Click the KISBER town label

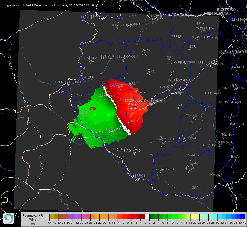[x=177, y=36]
